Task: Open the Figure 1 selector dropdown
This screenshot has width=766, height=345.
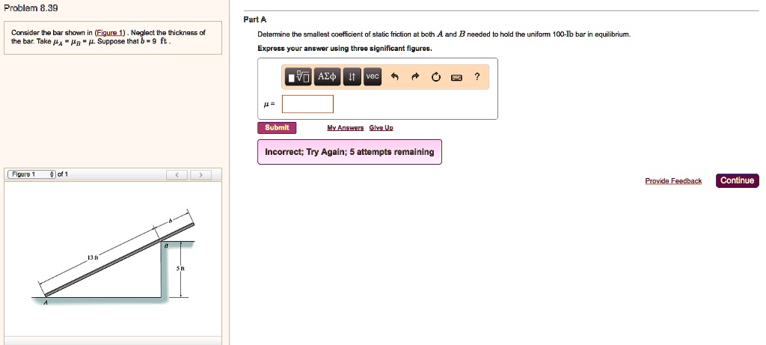Action: pos(32,174)
